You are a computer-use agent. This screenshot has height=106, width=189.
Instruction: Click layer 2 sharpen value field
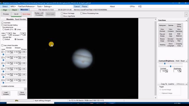tap(16, 57)
